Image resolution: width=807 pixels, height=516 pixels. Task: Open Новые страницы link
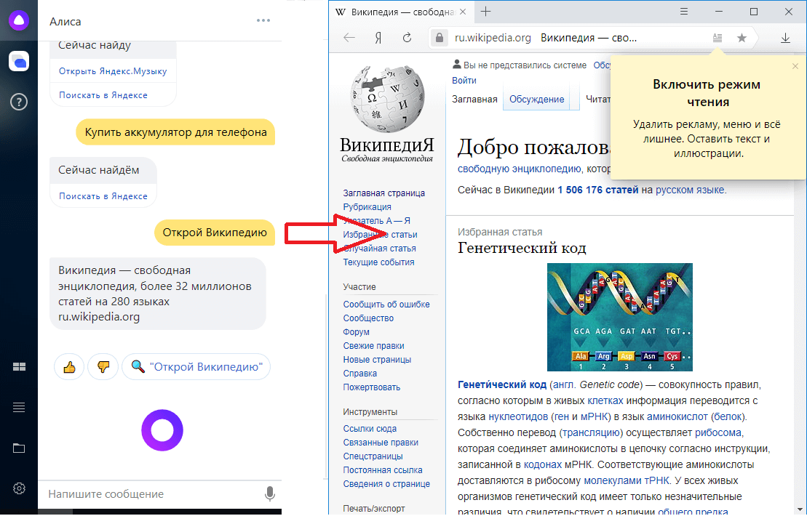tap(377, 360)
